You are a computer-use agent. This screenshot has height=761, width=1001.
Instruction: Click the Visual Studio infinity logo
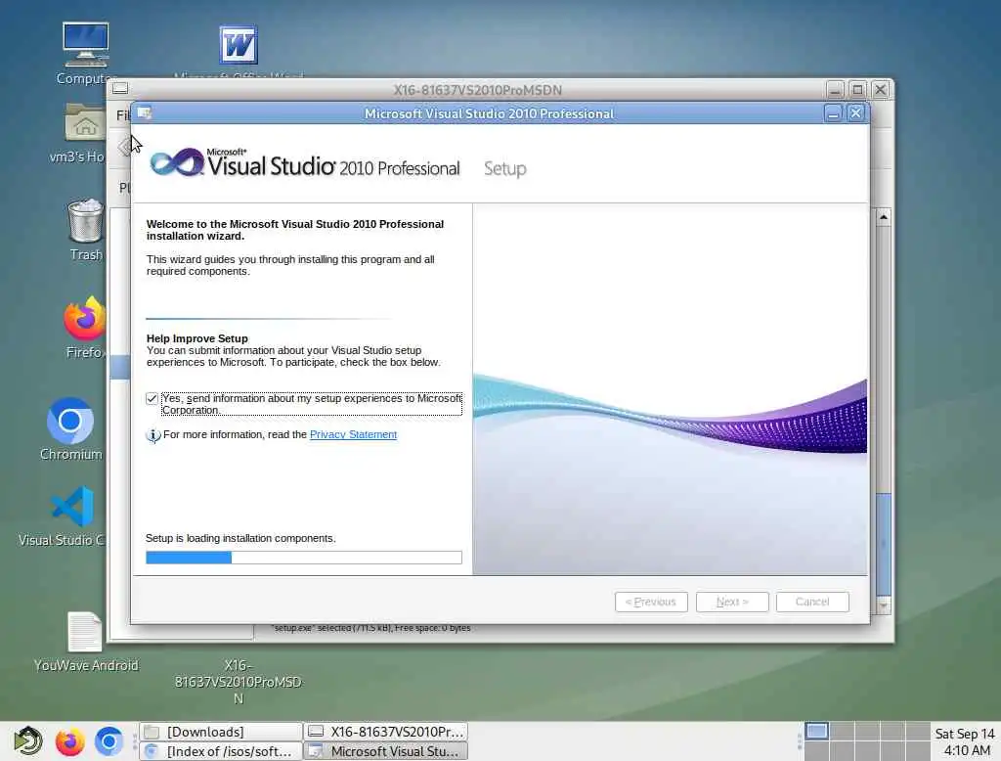[178, 162]
